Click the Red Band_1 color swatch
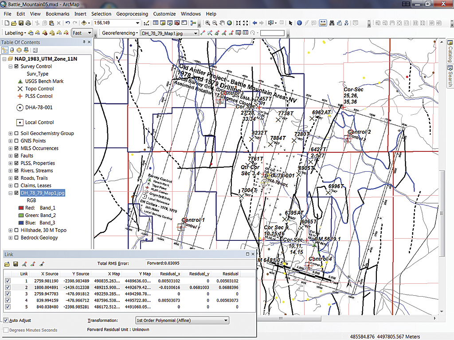 (21, 208)
